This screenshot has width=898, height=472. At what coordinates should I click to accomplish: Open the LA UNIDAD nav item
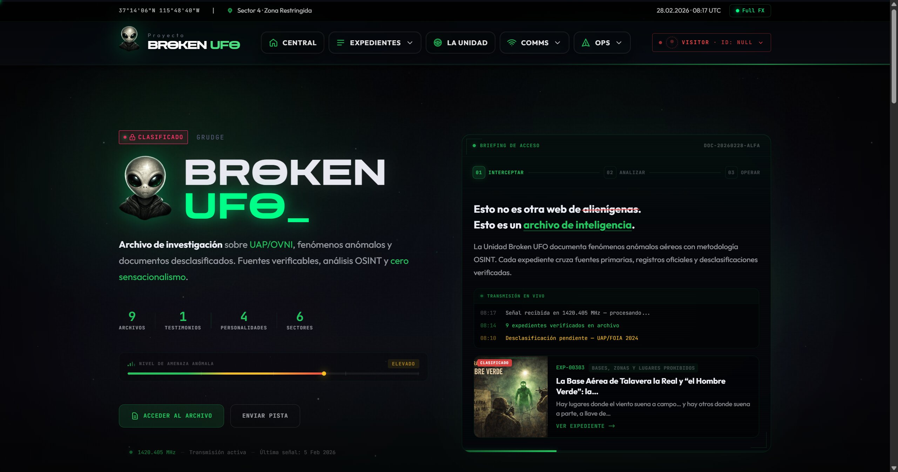click(x=460, y=43)
